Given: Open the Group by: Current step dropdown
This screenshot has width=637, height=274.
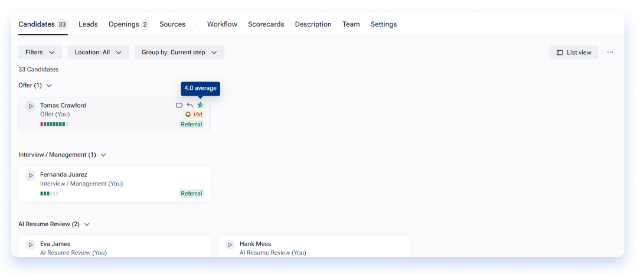Looking at the screenshot, I should coord(179,53).
